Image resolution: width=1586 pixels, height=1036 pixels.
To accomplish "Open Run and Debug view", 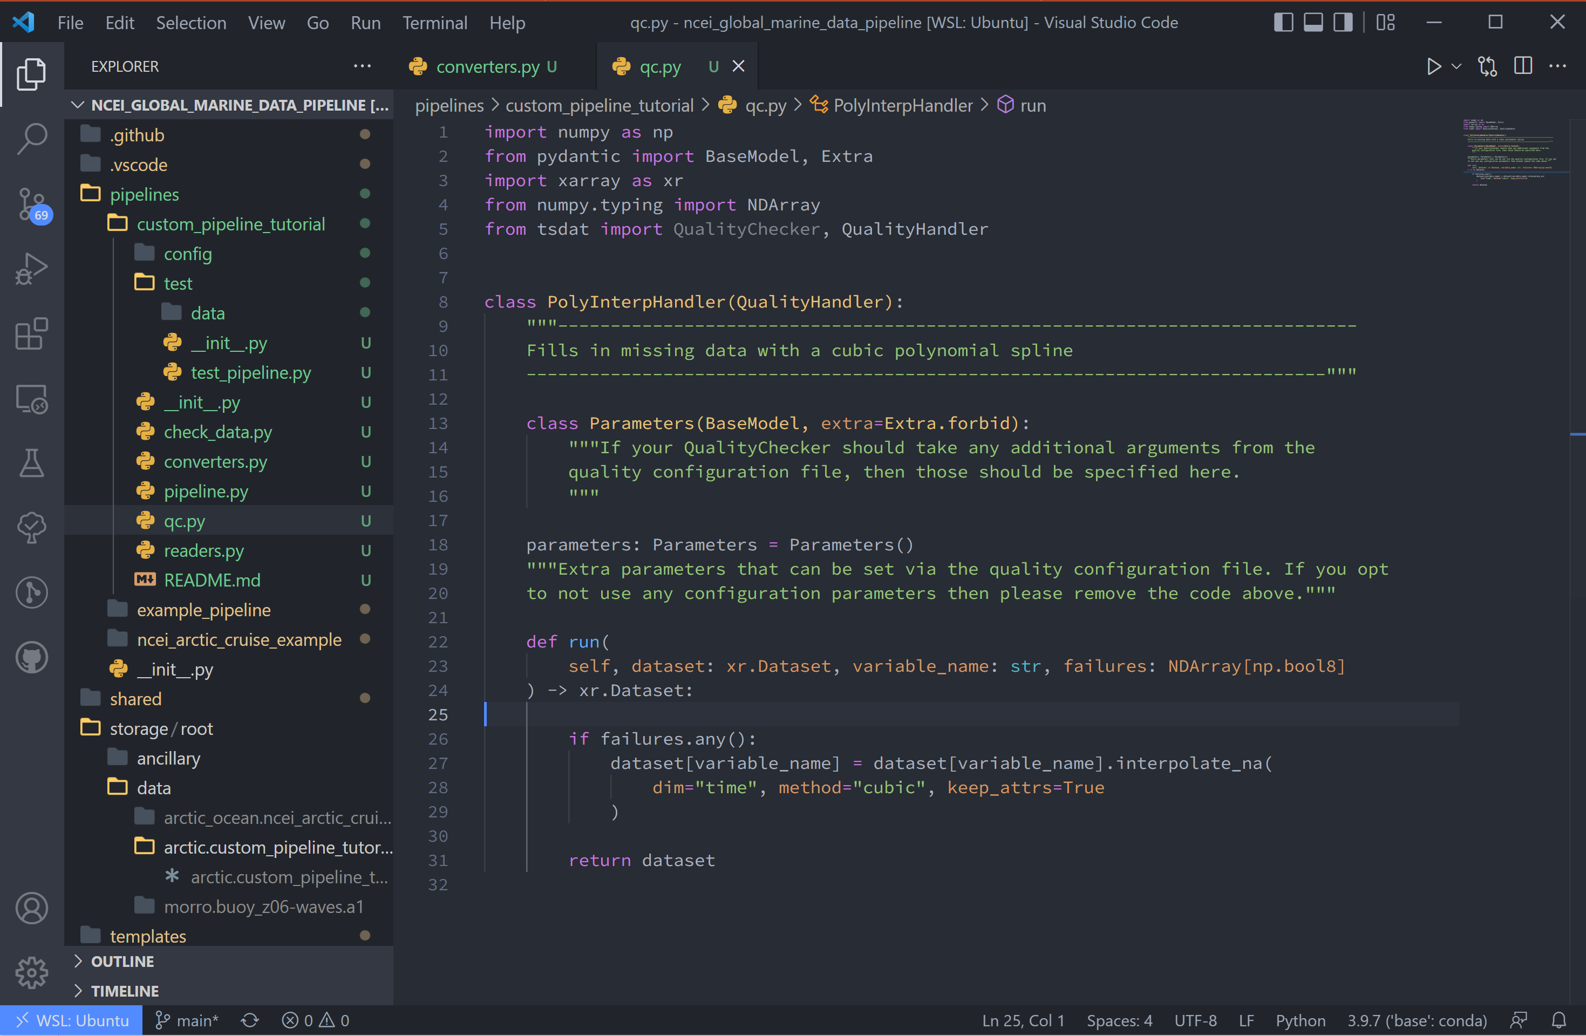I will tap(31, 269).
